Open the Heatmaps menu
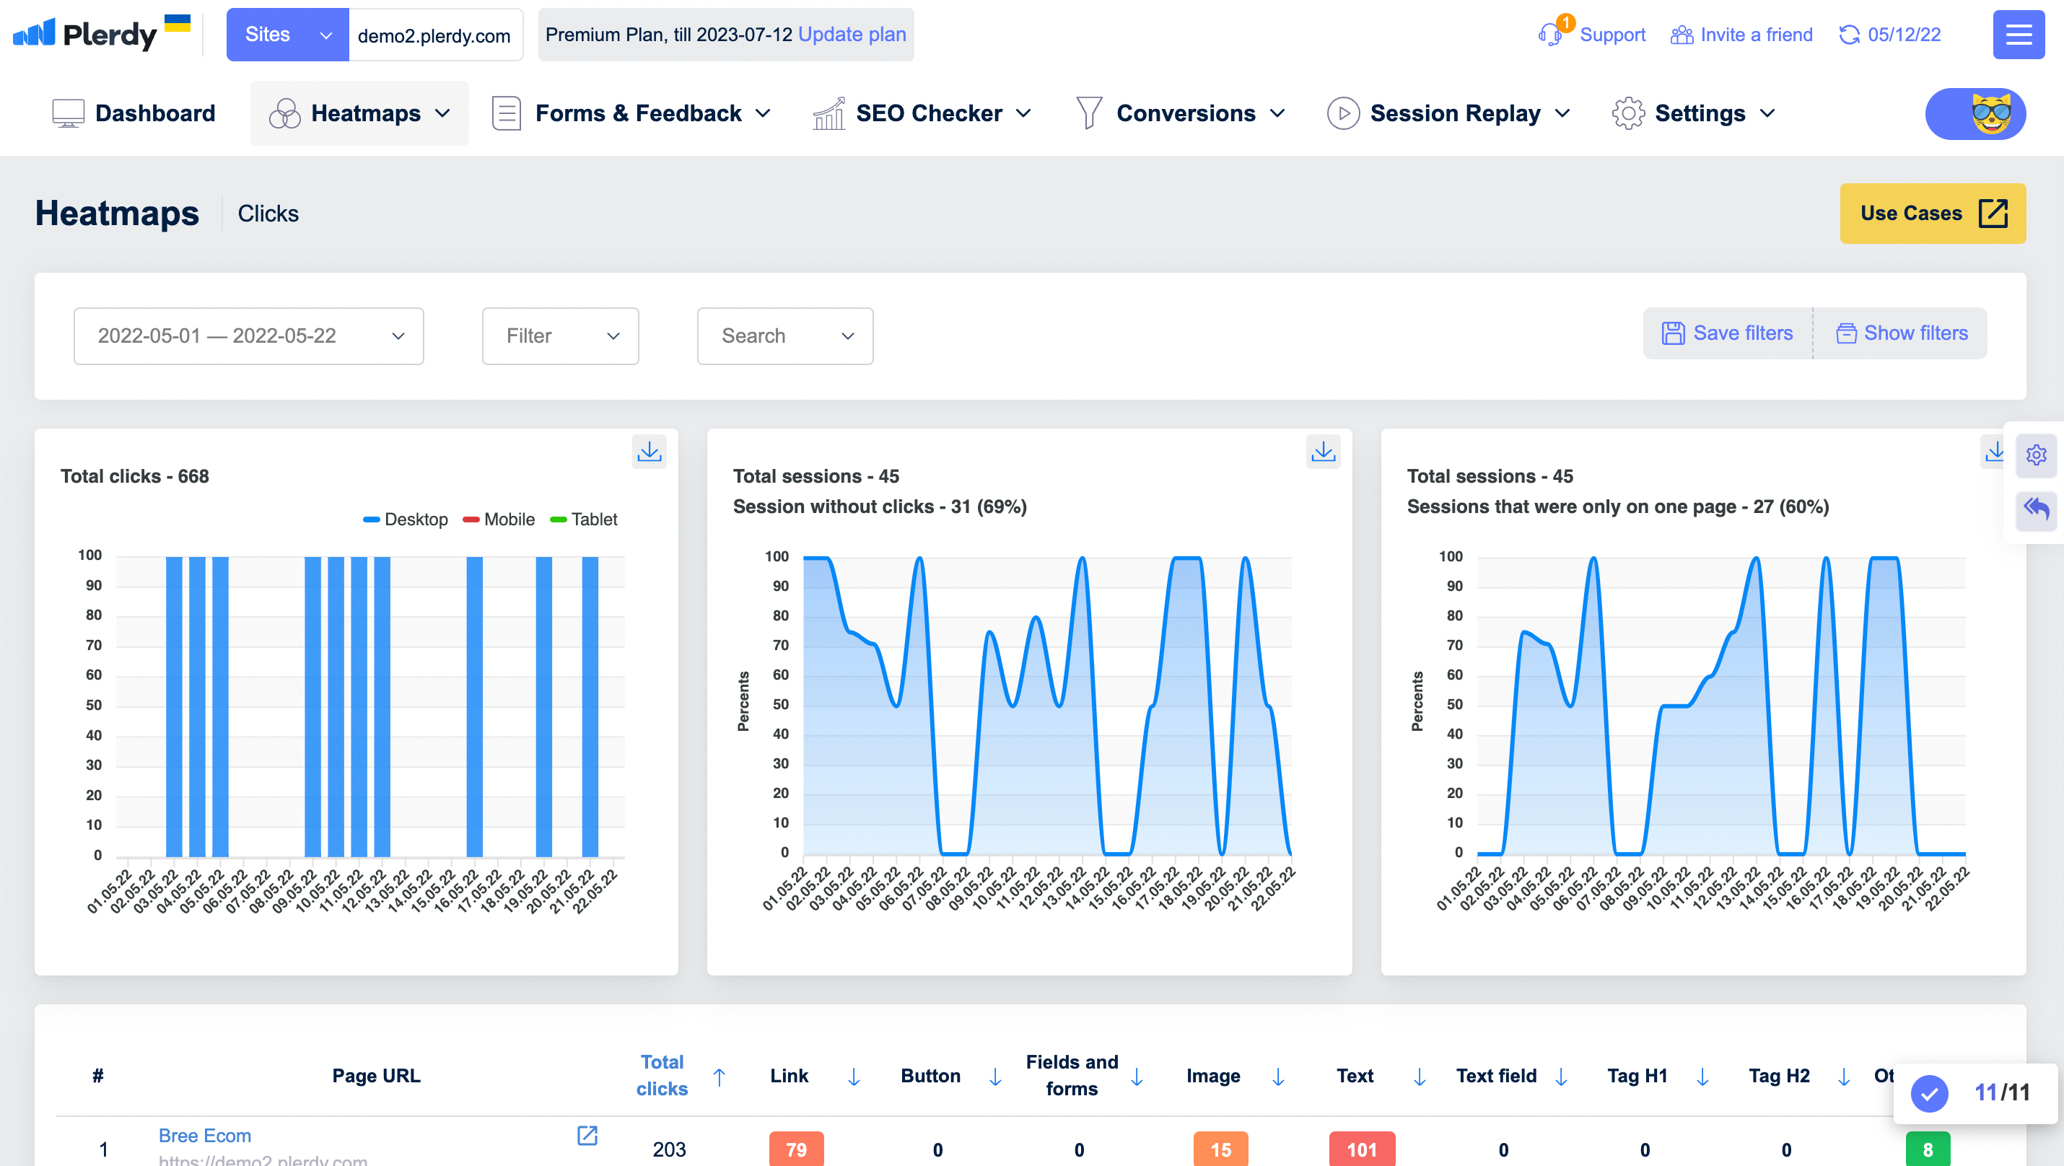The width and height of the screenshot is (2064, 1166). [360, 114]
